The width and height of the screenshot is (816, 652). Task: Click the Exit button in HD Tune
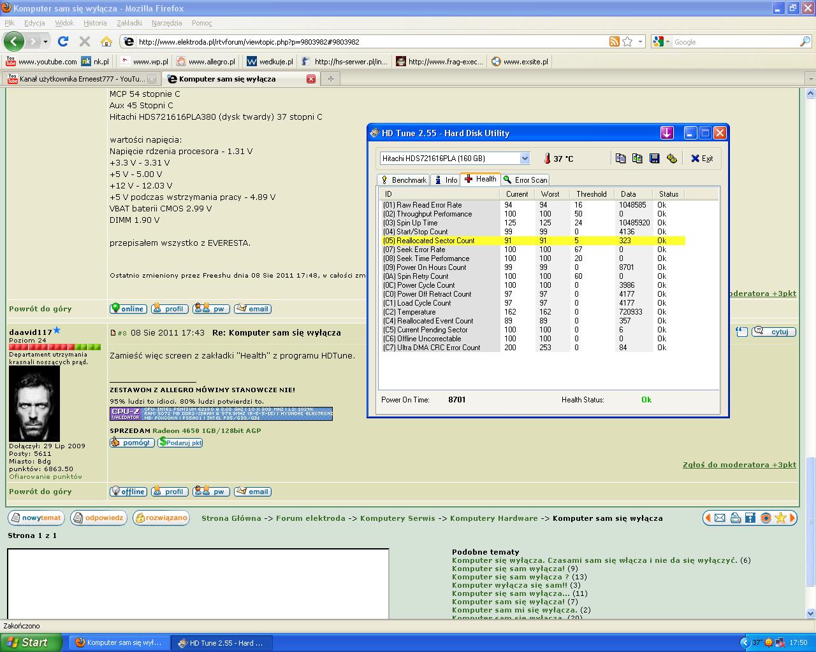pos(702,159)
